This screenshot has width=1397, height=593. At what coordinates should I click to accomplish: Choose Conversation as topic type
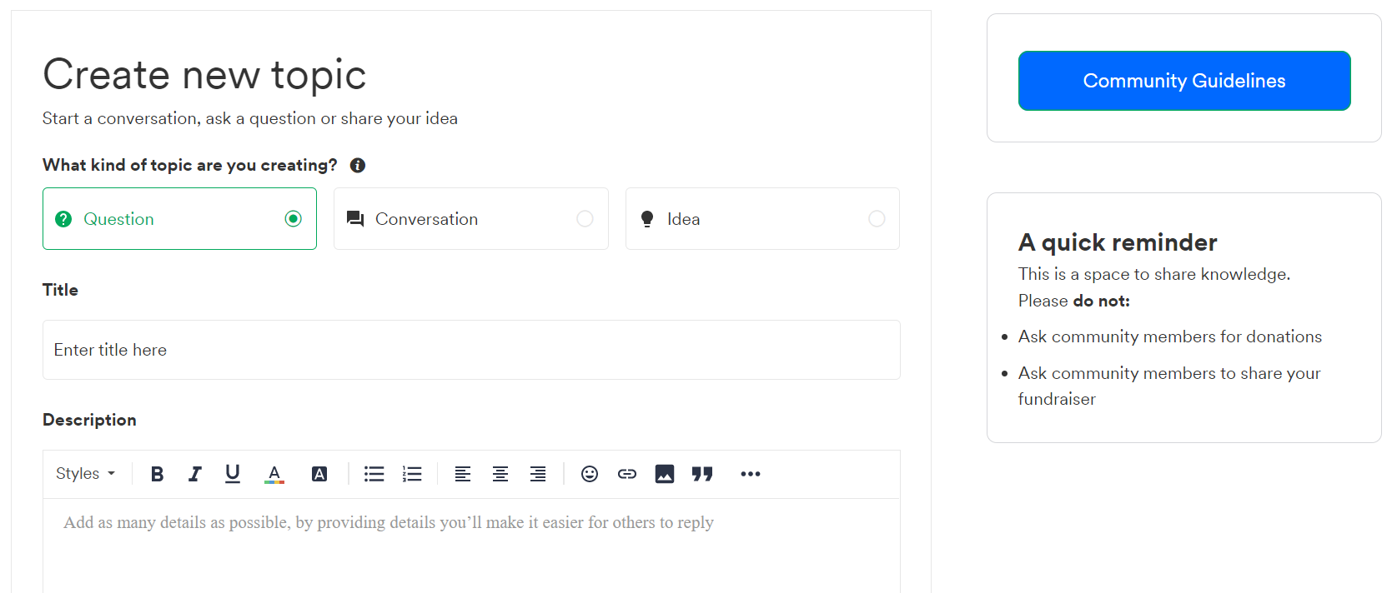[x=471, y=218]
